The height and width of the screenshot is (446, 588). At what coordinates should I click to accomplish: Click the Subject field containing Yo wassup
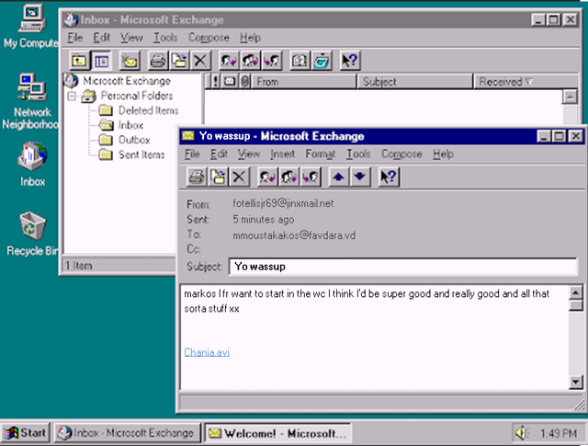pyautogui.click(x=403, y=267)
